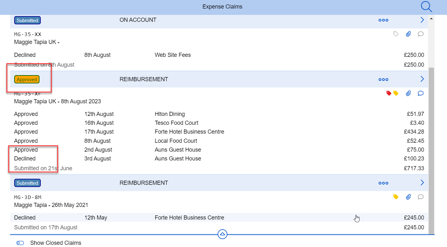This screenshot has height=247, width=447.
Task: Click the scrollbar up arrow
Action: click(431, 18)
